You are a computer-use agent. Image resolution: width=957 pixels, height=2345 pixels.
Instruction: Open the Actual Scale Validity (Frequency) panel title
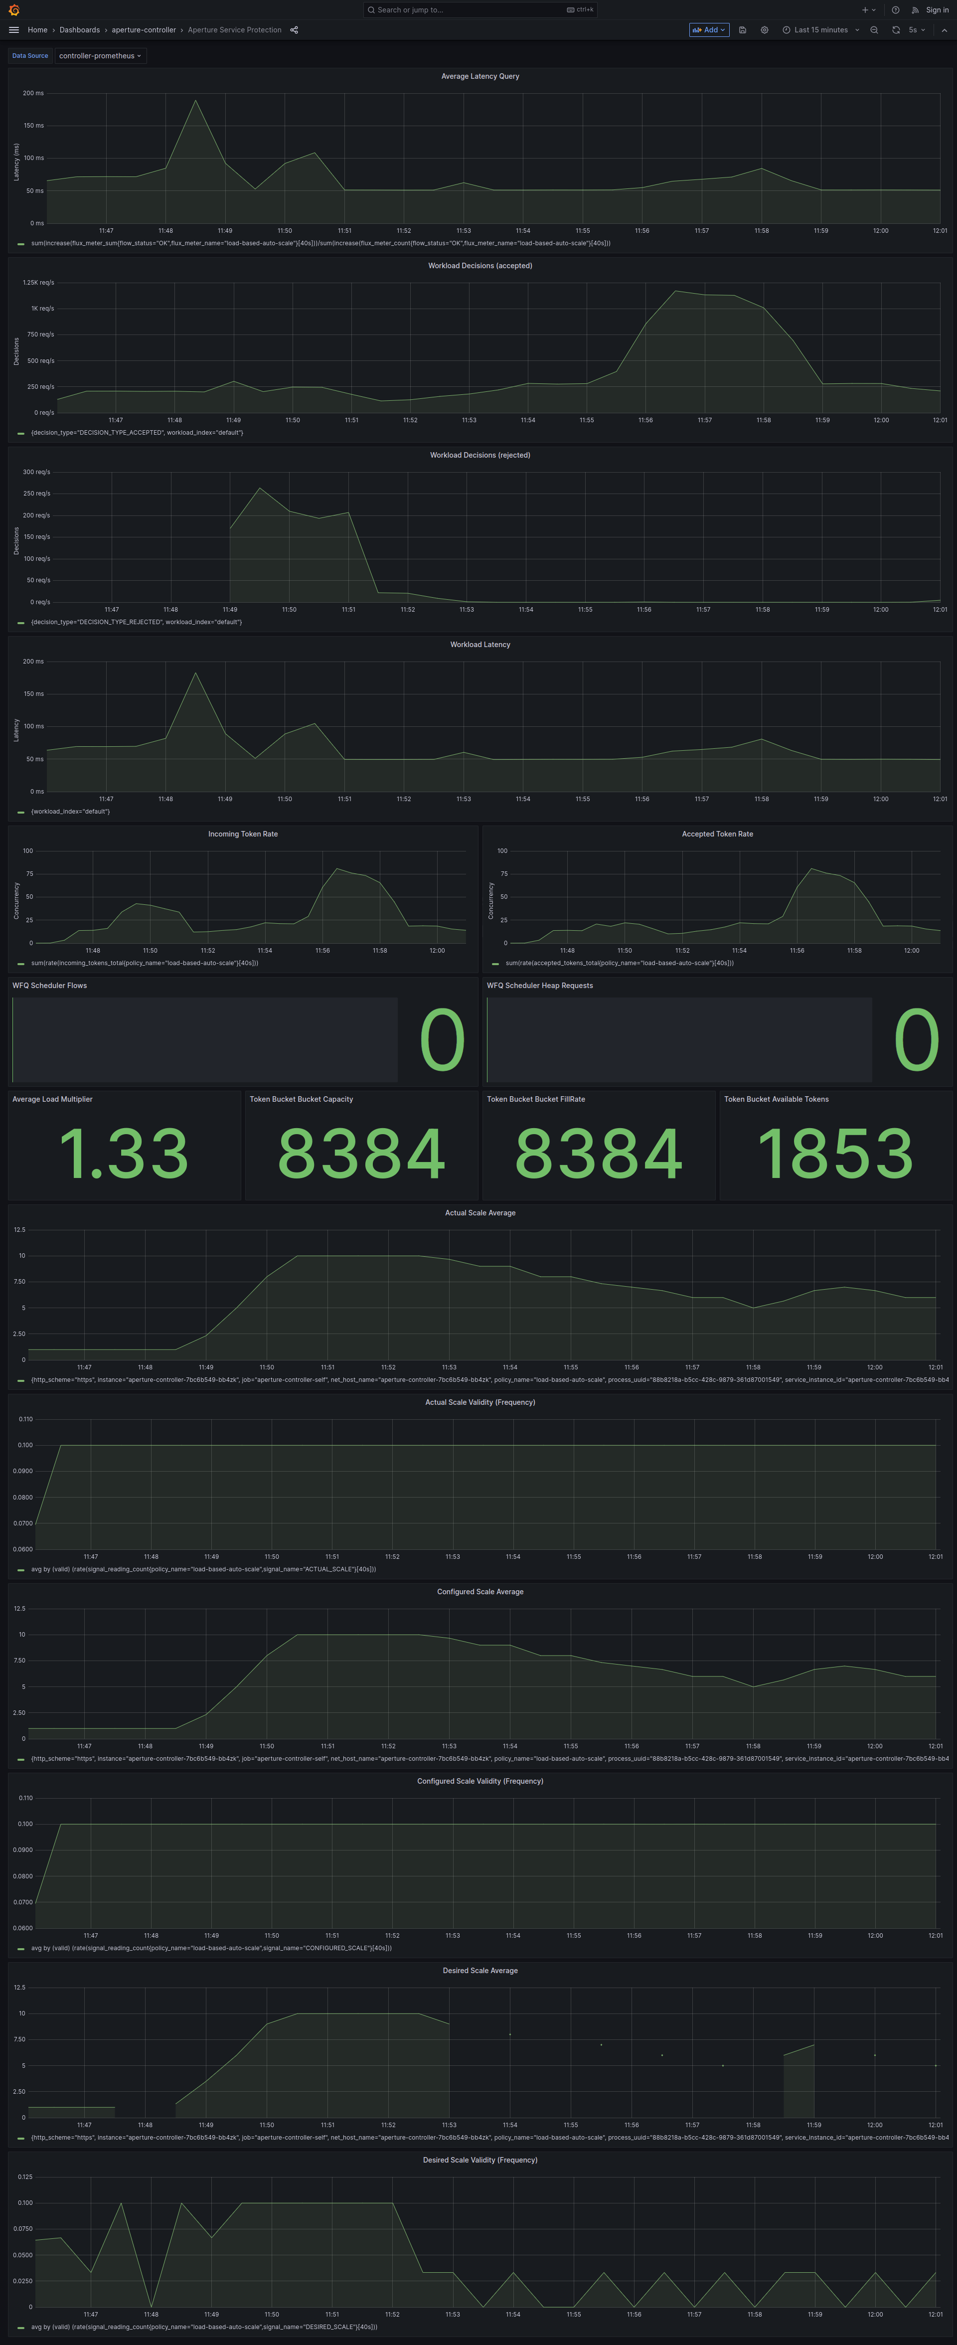coord(480,1402)
